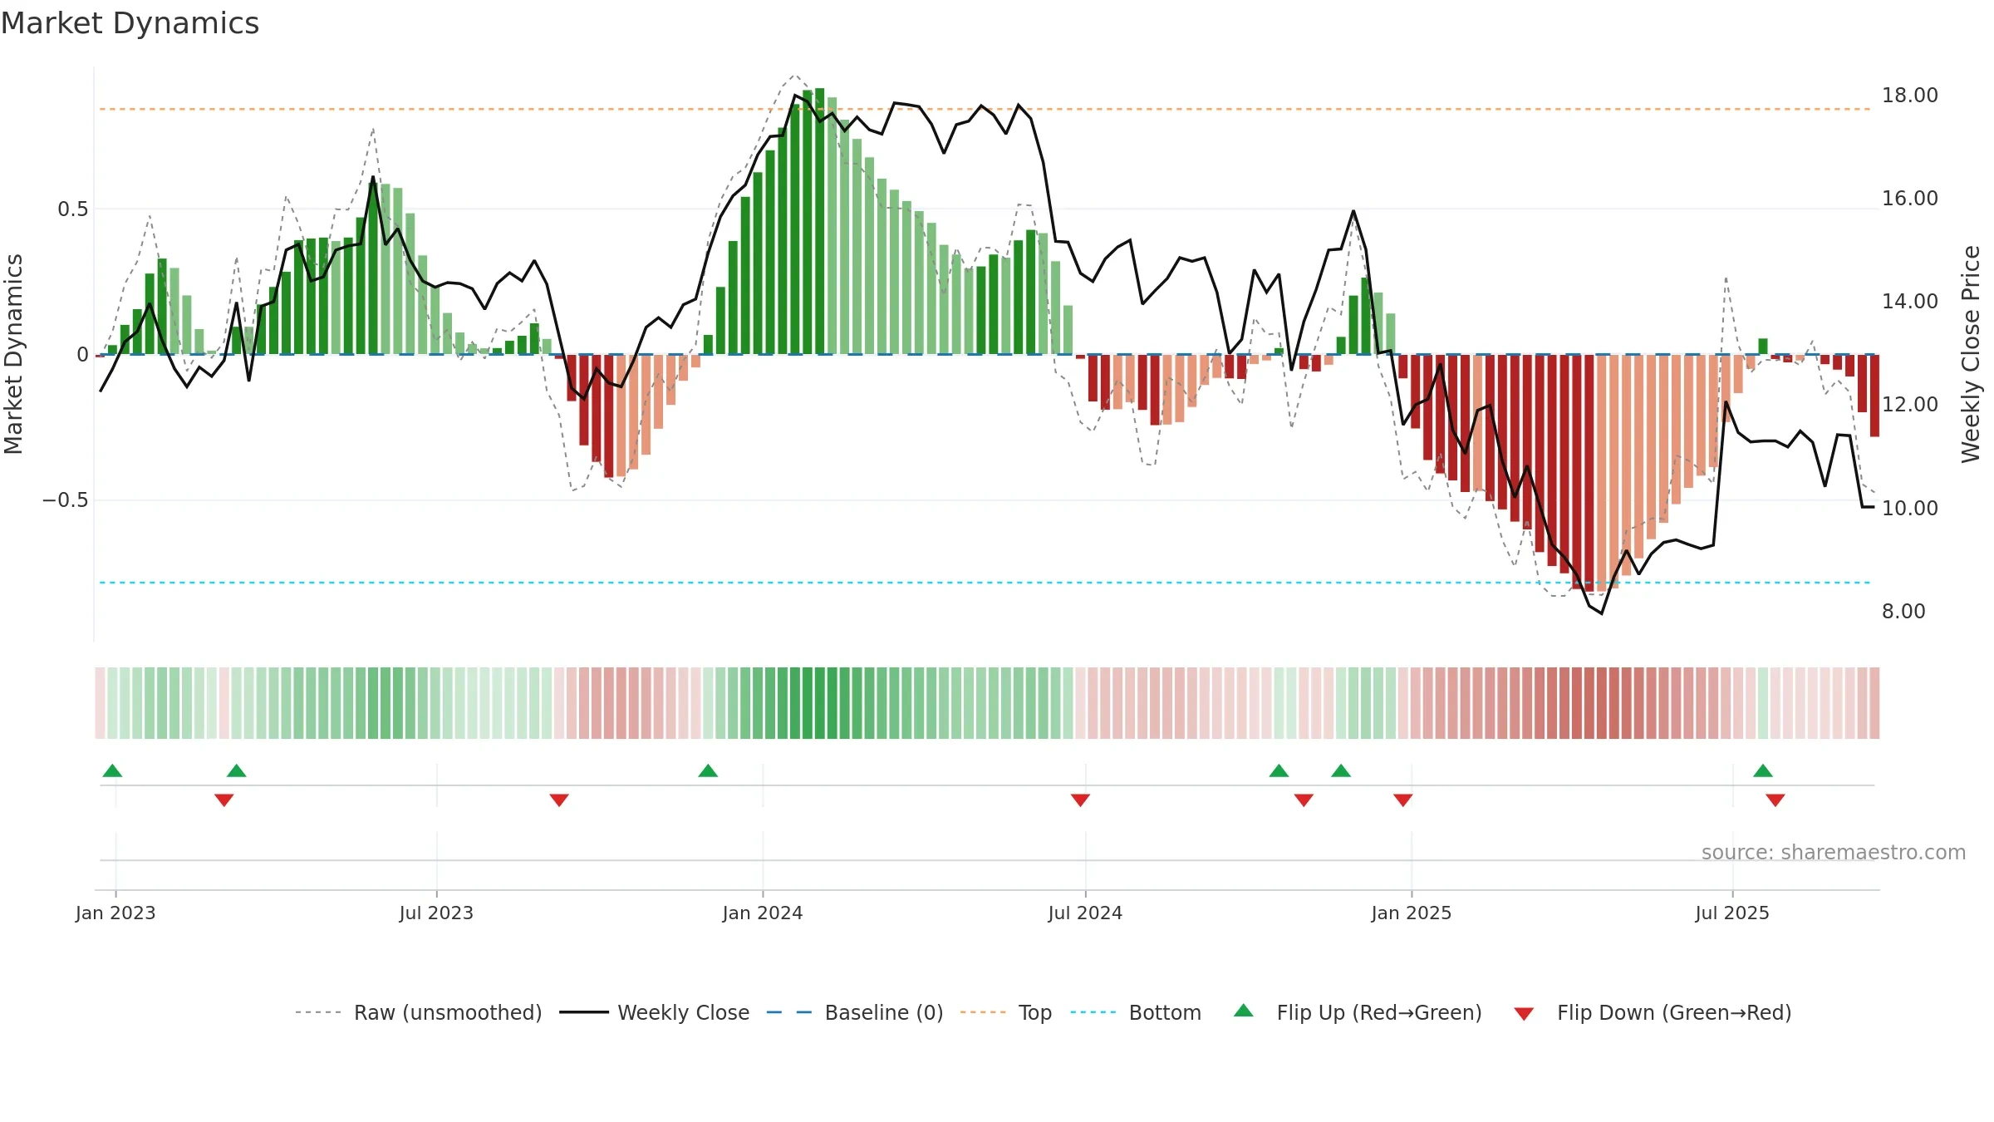The height and width of the screenshot is (1122, 1994).
Task: Select the red flip-down marker just before Jan 2025
Action: point(1403,800)
